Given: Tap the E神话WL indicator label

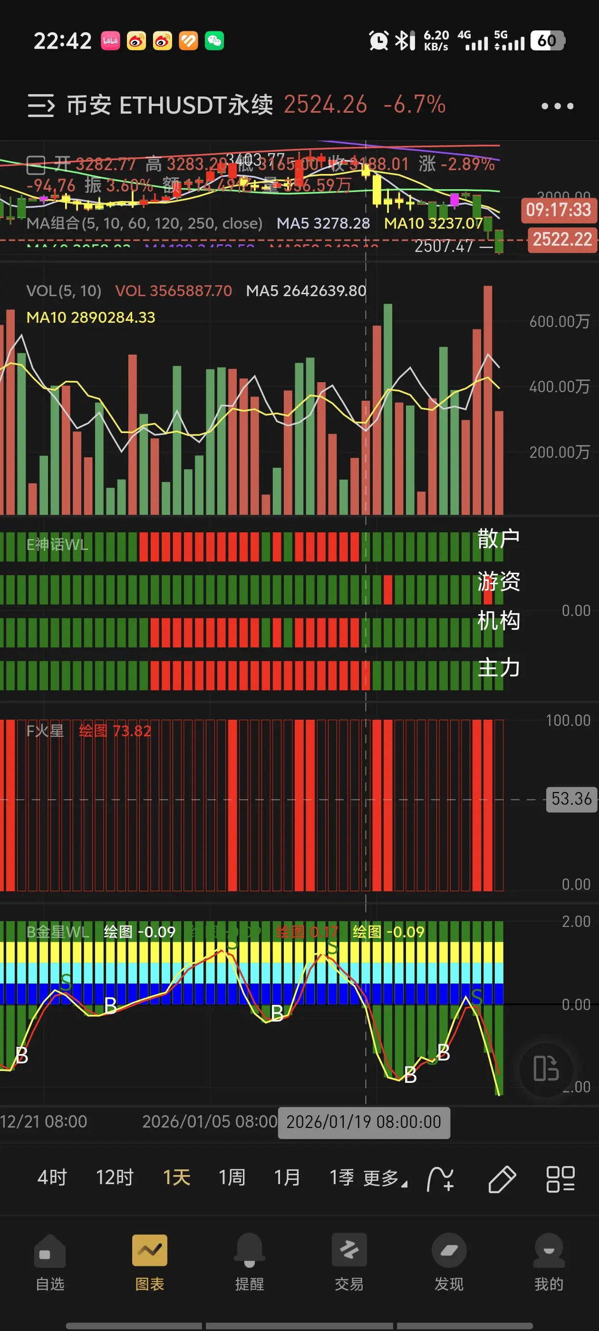Looking at the screenshot, I should tap(58, 545).
